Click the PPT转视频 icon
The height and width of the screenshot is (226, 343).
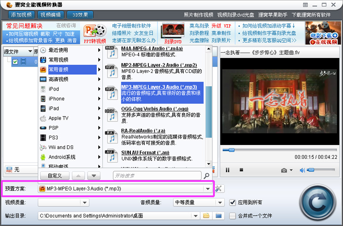pyautogui.click(x=95, y=33)
